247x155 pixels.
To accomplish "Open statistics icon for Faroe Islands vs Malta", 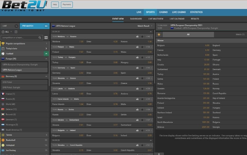I will coord(137,99).
